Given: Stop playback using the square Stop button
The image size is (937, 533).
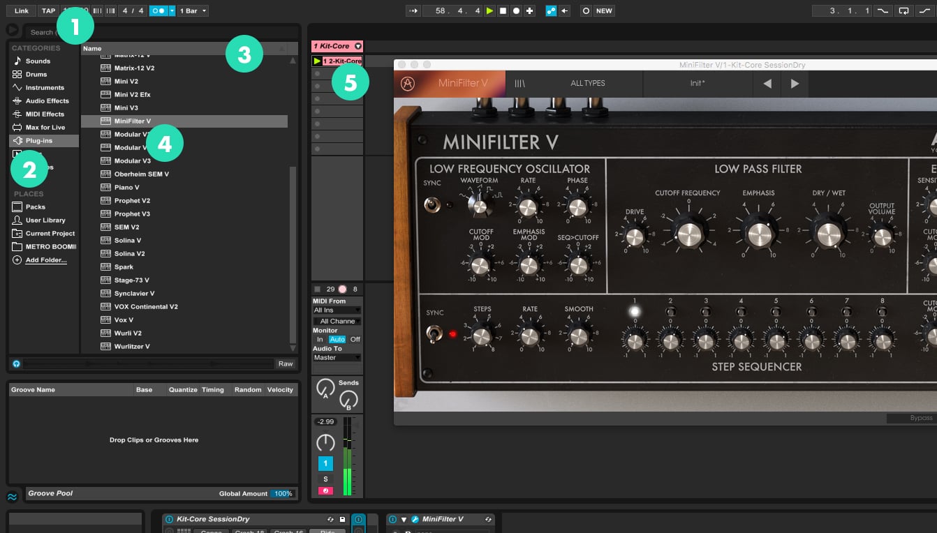Looking at the screenshot, I should pos(503,11).
